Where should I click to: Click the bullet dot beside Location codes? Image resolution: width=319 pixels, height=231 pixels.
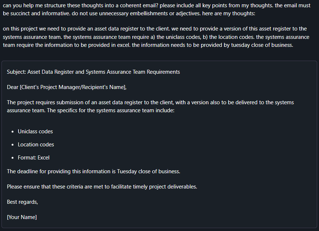click(x=12, y=145)
